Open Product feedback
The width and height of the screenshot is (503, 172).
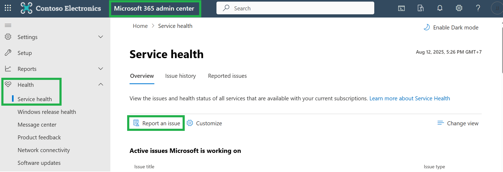pyautogui.click(x=39, y=137)
